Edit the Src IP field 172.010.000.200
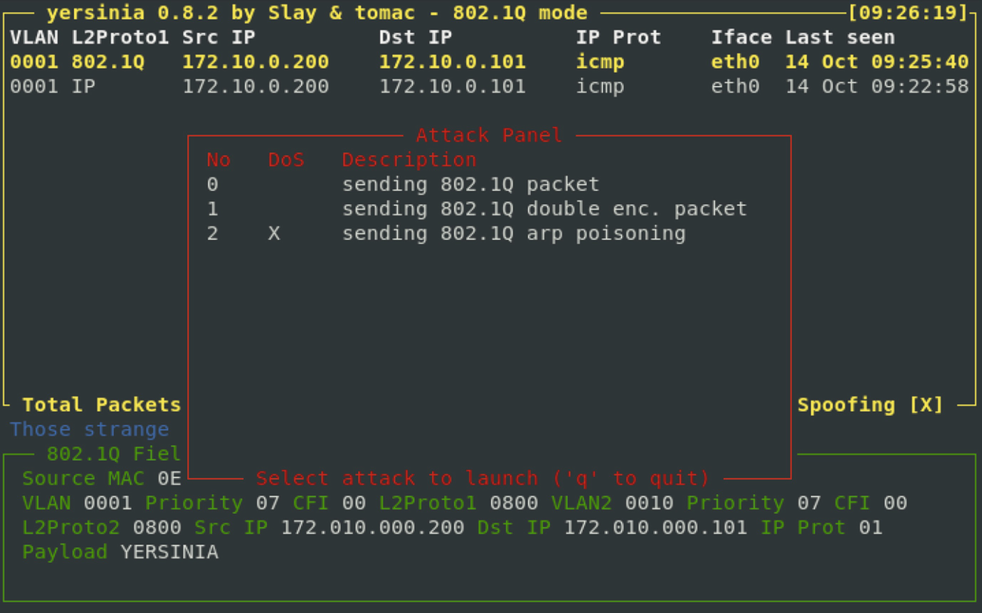This screenshot has width=982, height=613. [372, 528]
